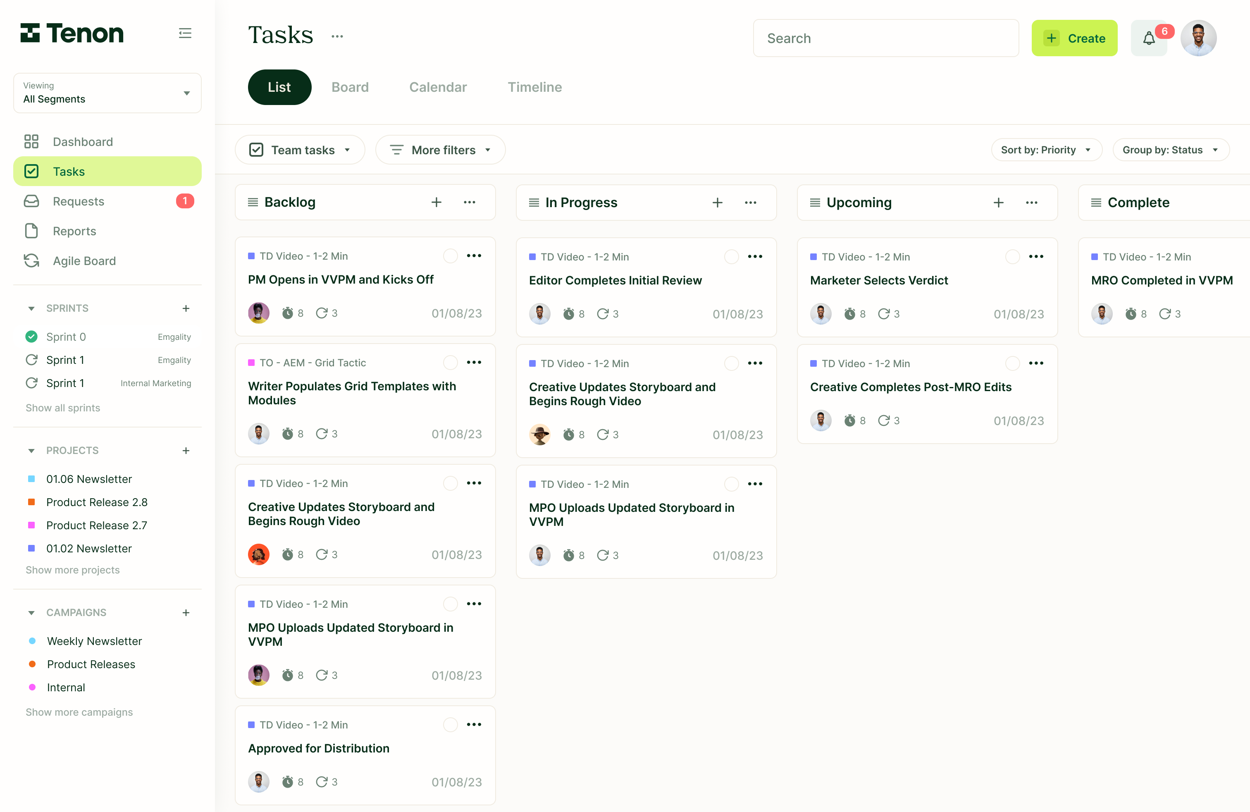Image resolution: width=1250 pixels, height=812 pixels.
Task: Click the Agile Board icon
Action: [31, 260]
